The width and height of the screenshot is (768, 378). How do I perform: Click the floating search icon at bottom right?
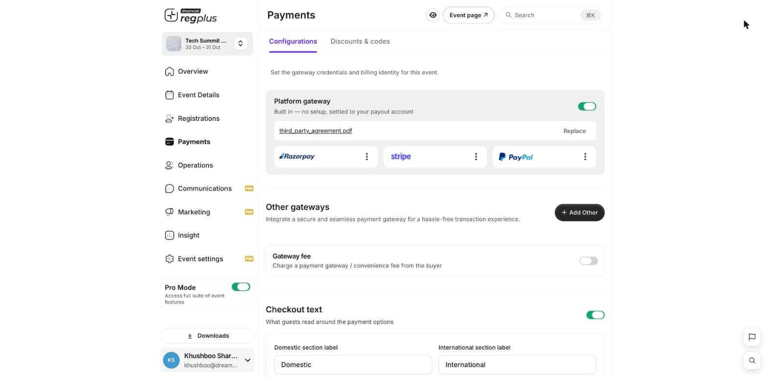(752, 361)
